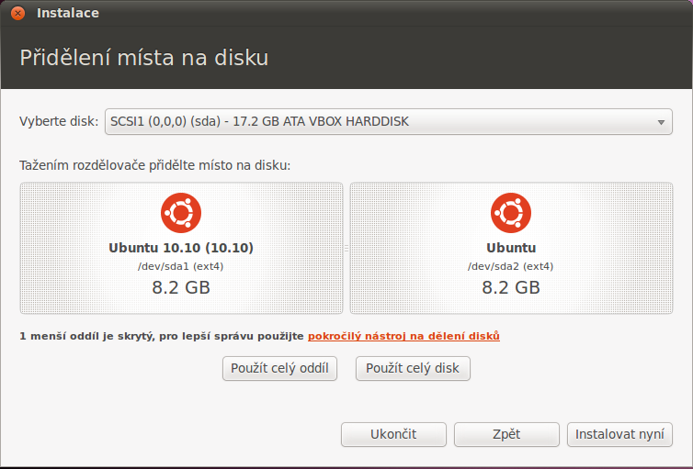Click the 8.2 GB size under sda1

[181, 287]
